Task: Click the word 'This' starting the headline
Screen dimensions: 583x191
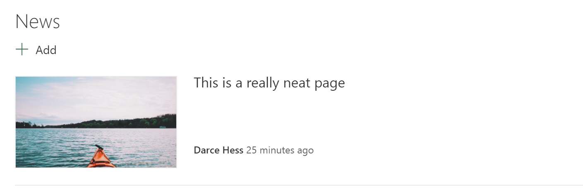Action: click(206, 83)
